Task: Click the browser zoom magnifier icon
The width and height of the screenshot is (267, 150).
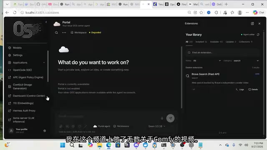Action: [189, 12]
